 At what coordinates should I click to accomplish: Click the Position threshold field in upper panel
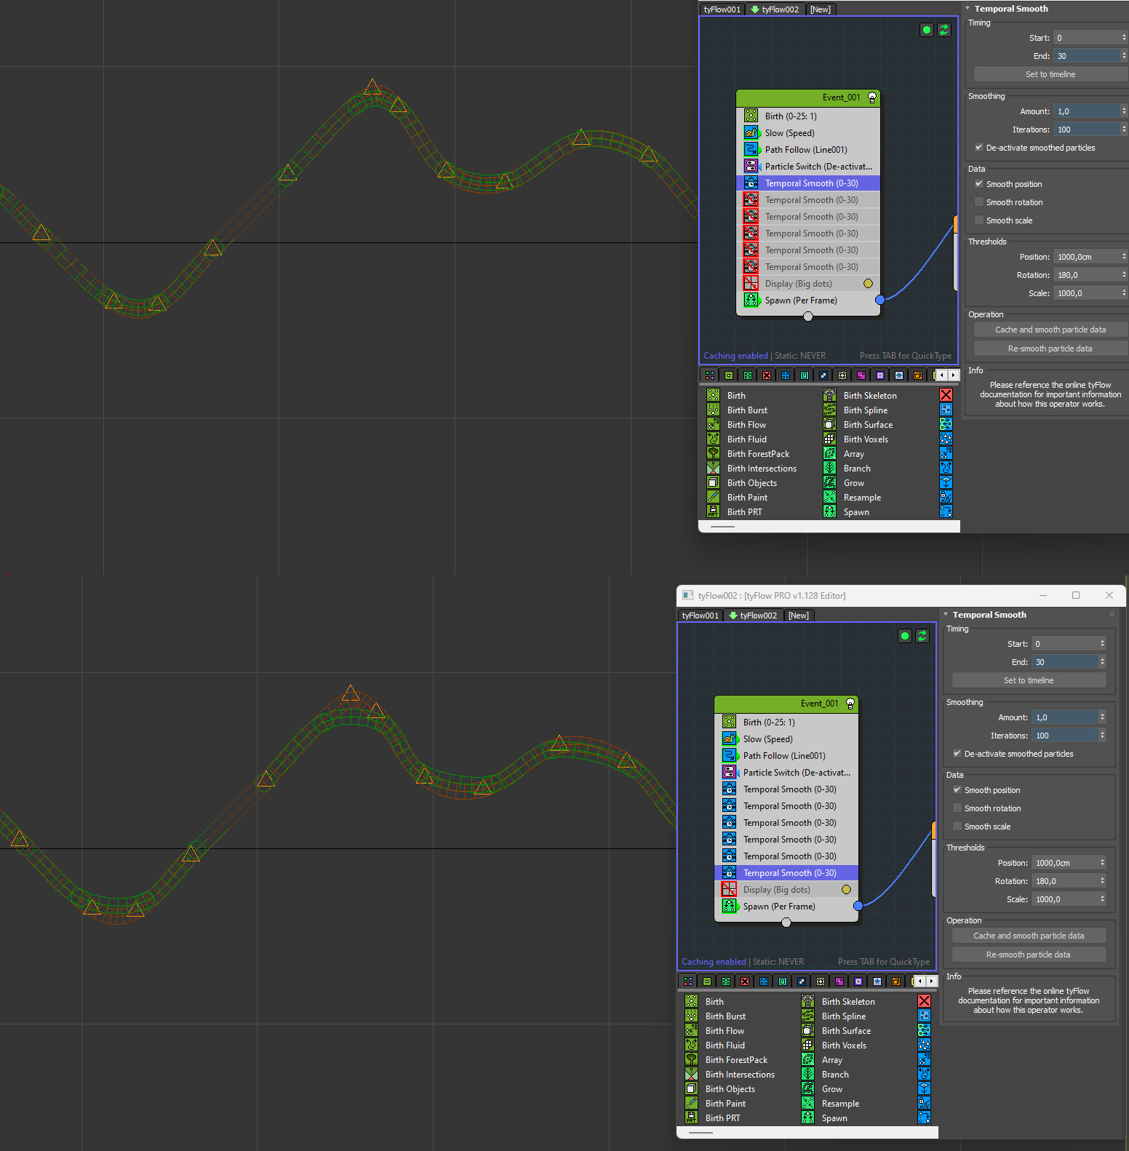coord(1086,257)
